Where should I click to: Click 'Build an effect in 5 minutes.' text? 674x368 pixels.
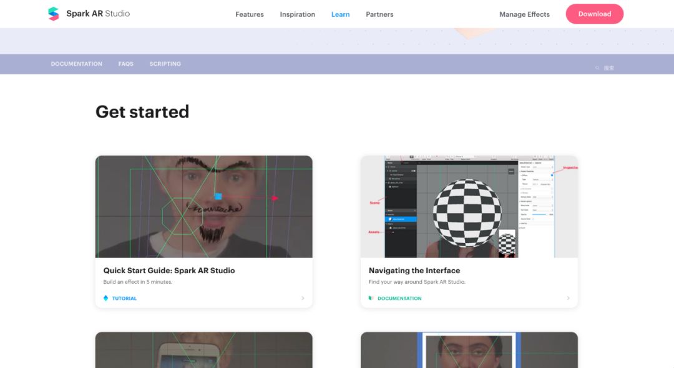point(137,282)
